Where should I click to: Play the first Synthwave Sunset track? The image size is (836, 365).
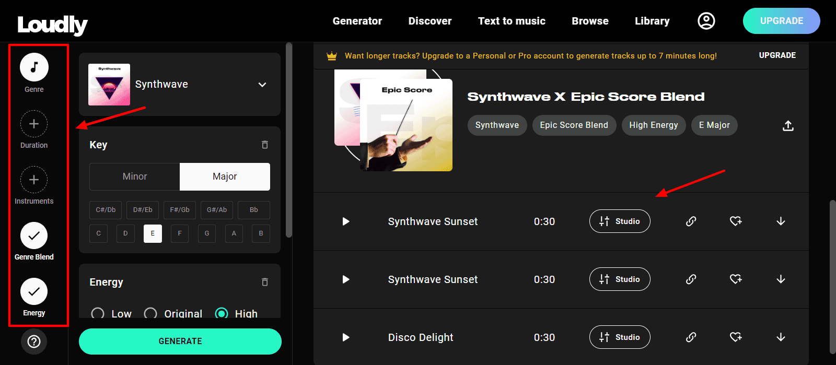tap(345, 221)
